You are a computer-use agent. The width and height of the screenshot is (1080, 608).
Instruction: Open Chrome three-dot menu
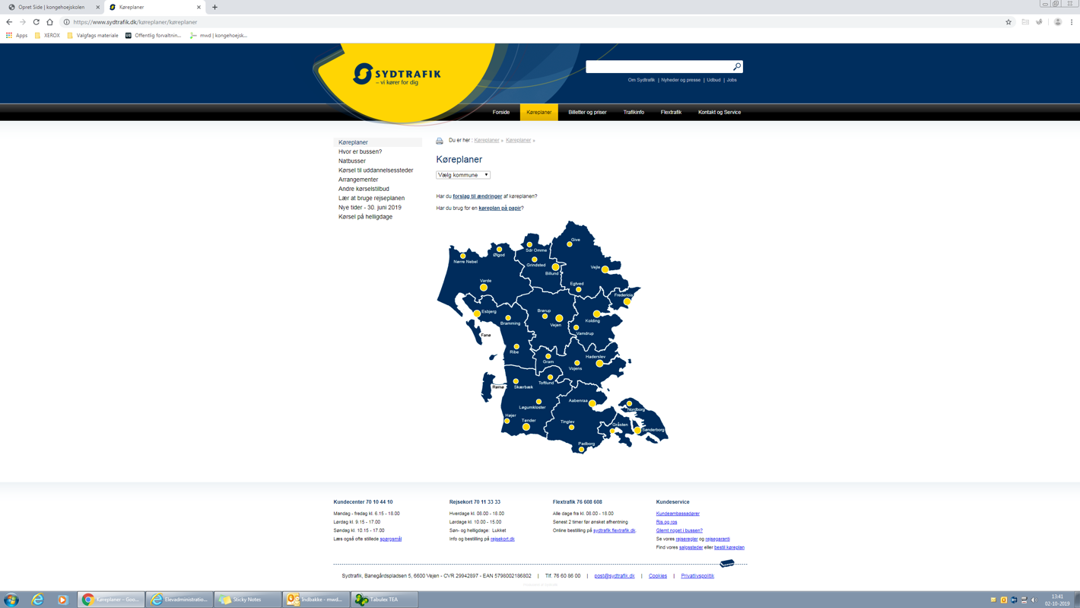[1072, 22]
